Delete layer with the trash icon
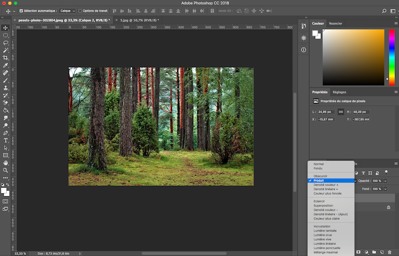Screen dimensions: 399x256 tap(389, 252)
